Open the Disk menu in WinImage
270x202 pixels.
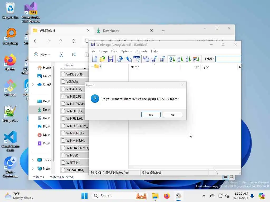point(114,51)
